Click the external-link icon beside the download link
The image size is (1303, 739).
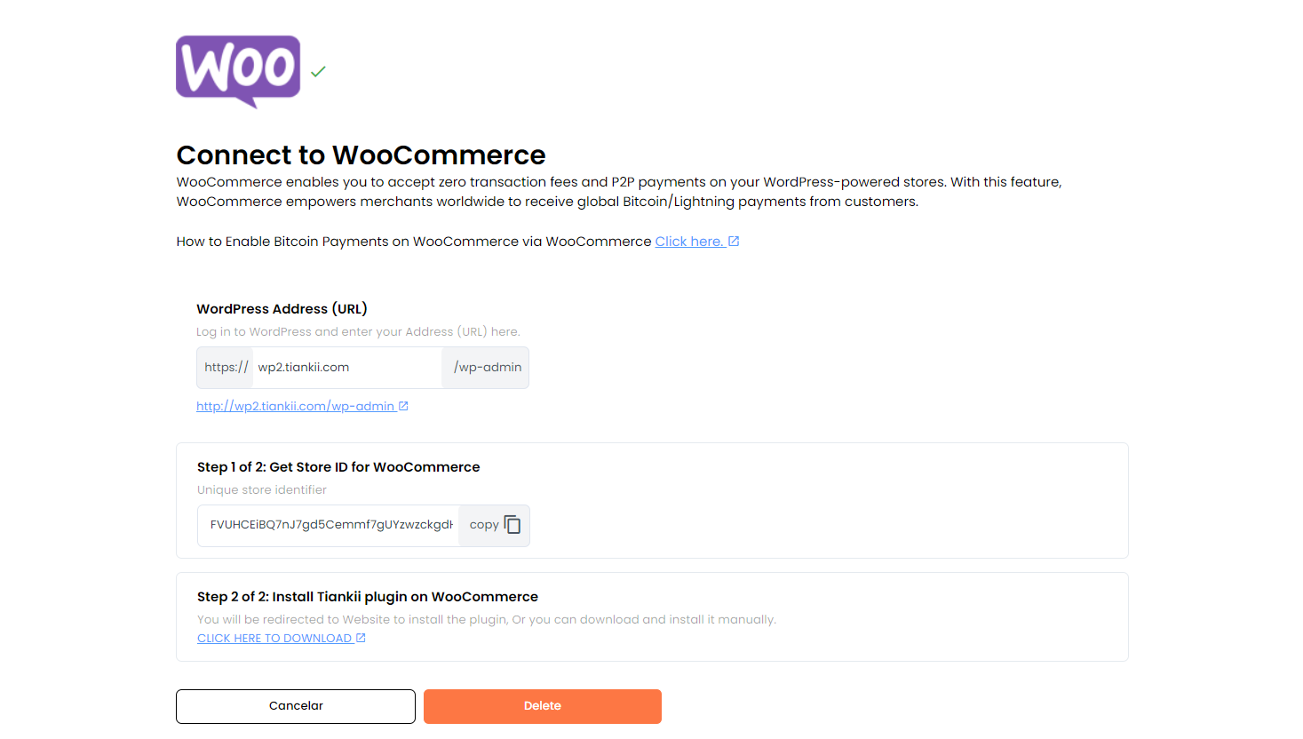point(361,638)
